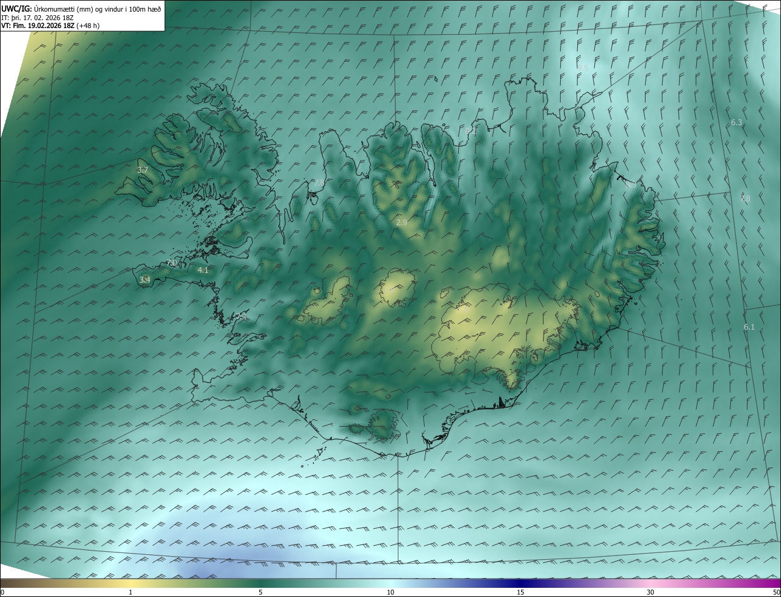Click the 3.7 value on the Westfjords

[143, 170]
